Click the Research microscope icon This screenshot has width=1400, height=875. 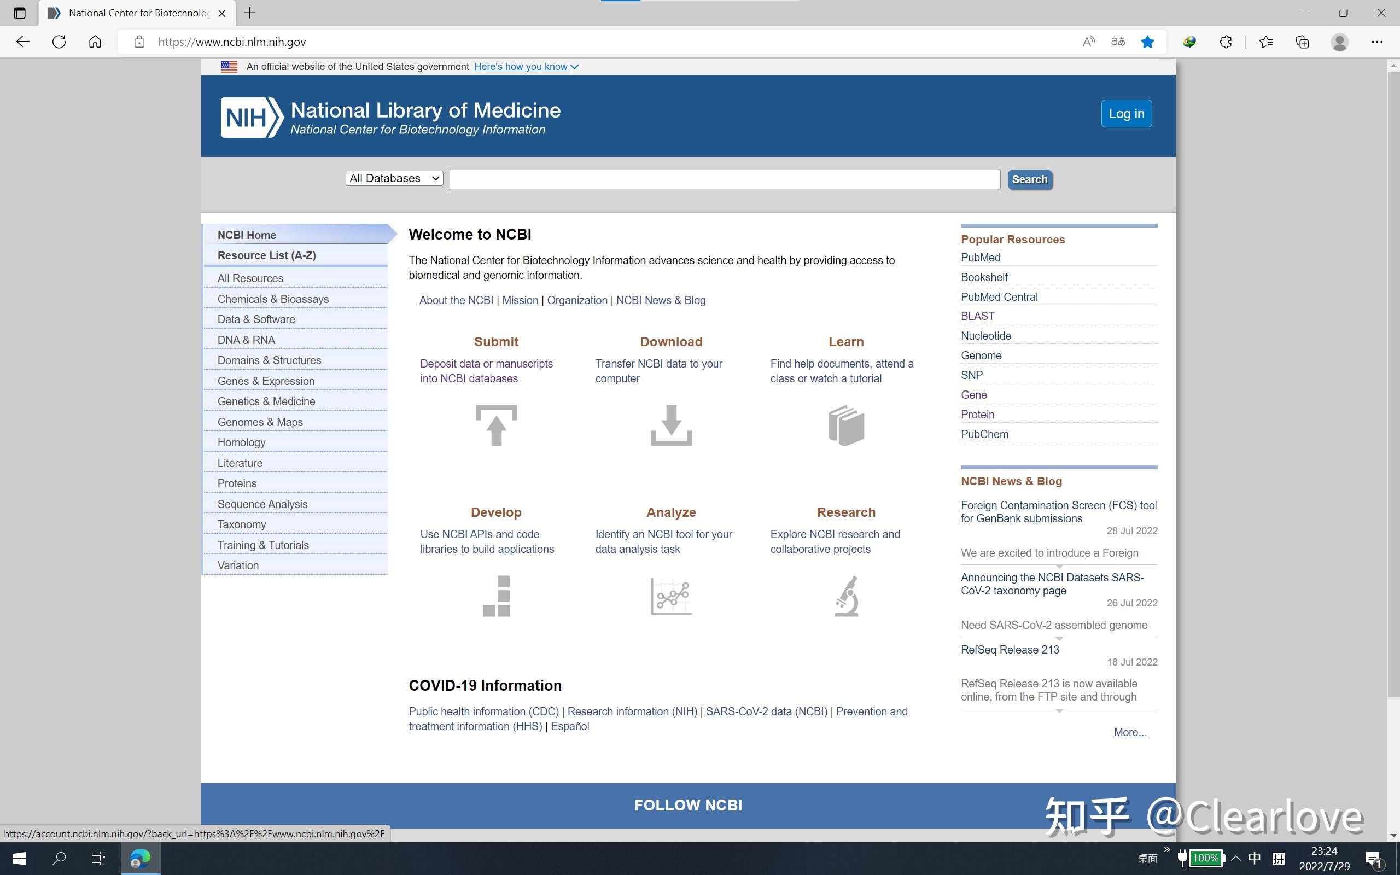pos(846,596)
